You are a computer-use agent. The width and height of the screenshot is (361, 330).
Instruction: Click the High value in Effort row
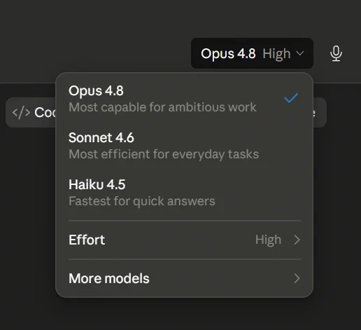(268, 240)
